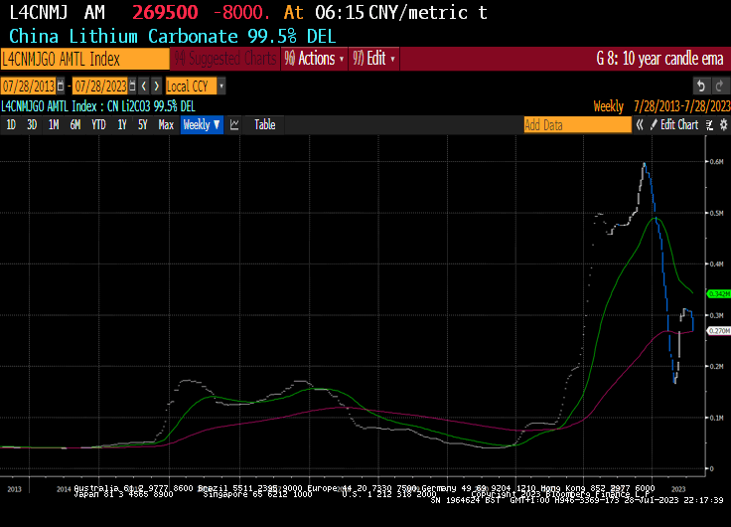Open calendar picker for start date
The image size is (731, 527).
coord(61,87)
